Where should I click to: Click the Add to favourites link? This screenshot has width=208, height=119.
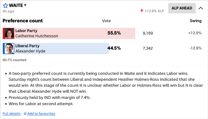tap(41, 114)
